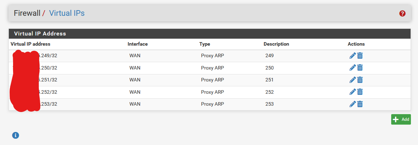Edit the virtual IP described as 249
This screenshot has height=145, width=418.
coord(352,56)
